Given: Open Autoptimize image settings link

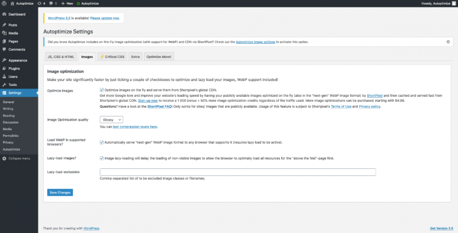Looking at the screenshot, I should pyautogui.click(x=255, y=42).
